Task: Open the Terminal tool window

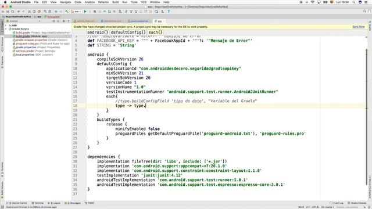Action: [x=38, y=203]
